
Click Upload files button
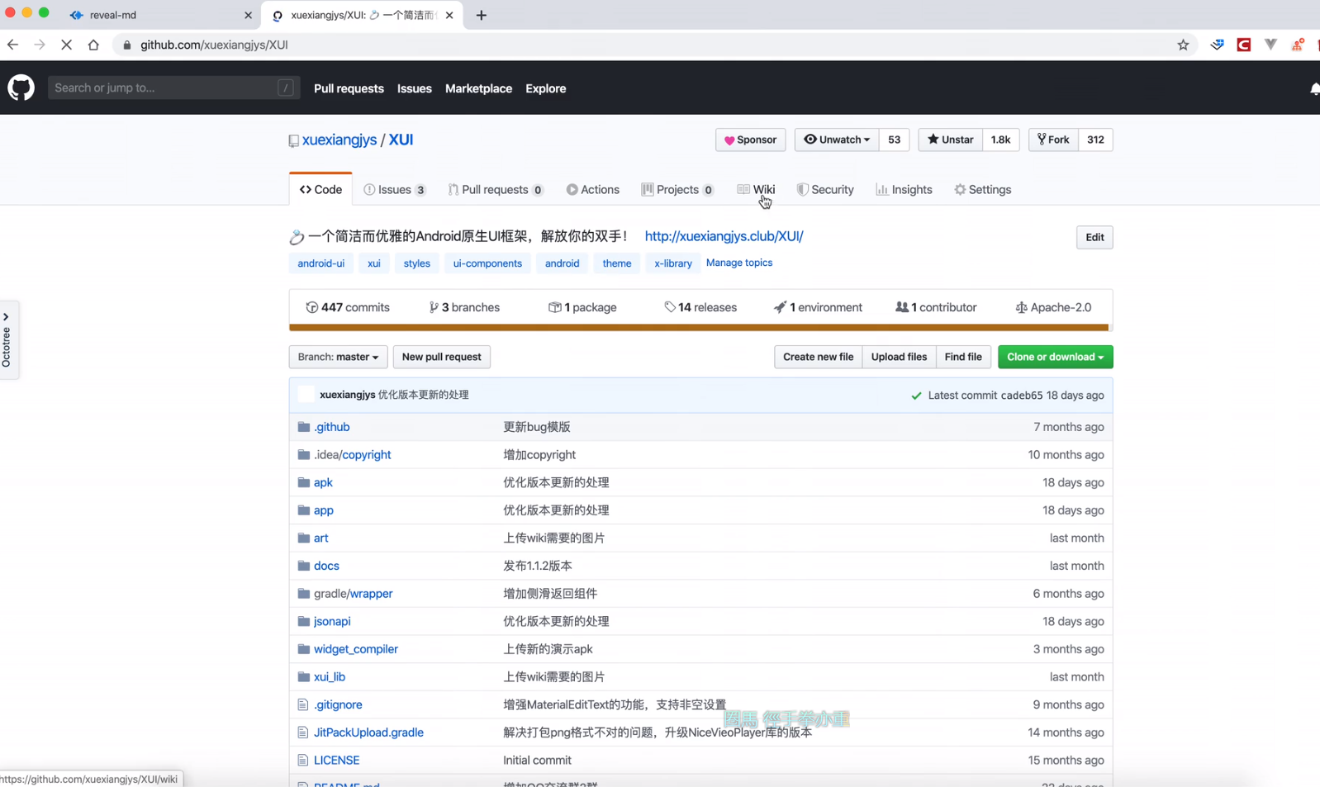899,357
